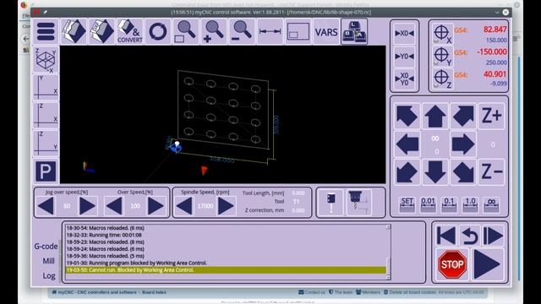
Task: Jog right in X+ direction
Action: click(463, 144)
